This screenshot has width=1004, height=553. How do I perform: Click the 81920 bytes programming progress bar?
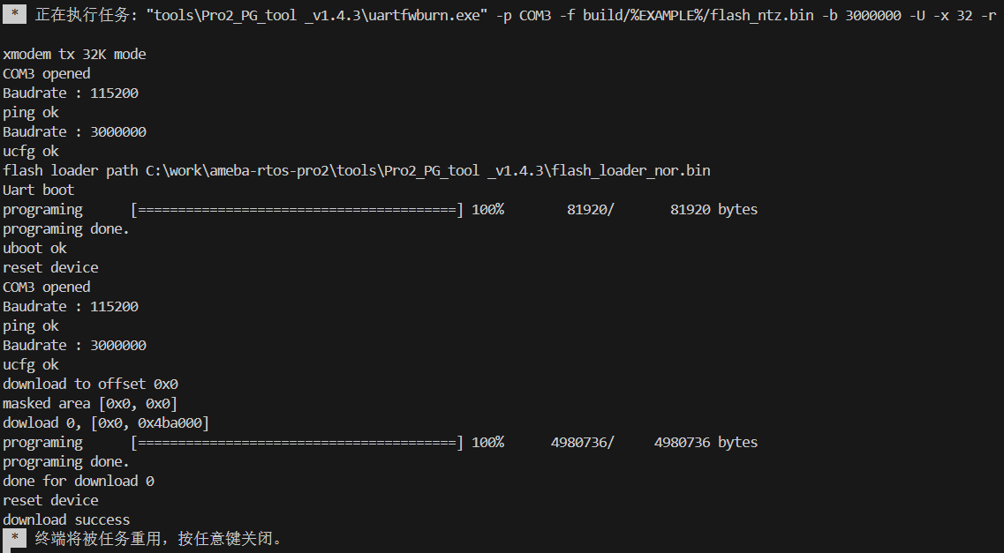pos(297,209)
